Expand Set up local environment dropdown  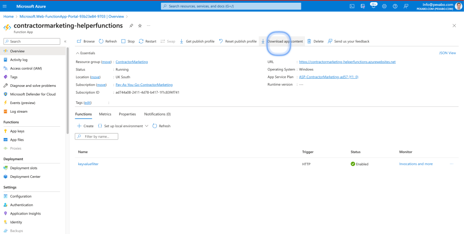[123, 126]
